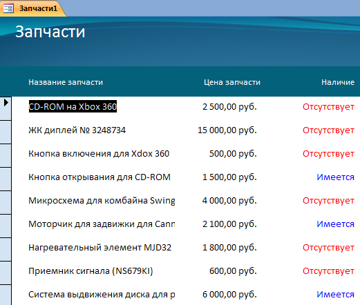The height and width of the screenshot is (305, 360).
Task: Click the price 15 000,00 руб.
Action: (x=227, y=130)
